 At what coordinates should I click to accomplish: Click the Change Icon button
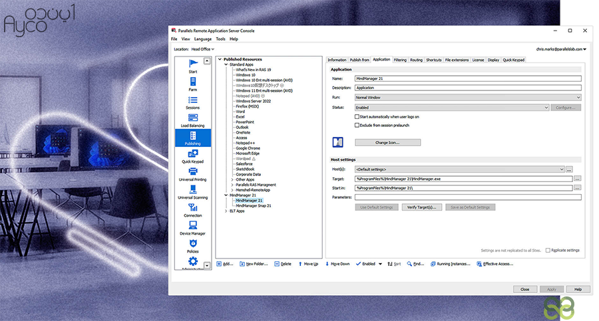pyautogui.click(x=387, y=142)
